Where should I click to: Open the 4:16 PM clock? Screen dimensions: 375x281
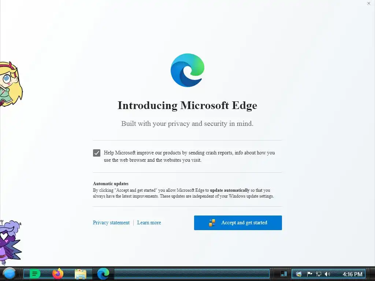353,274
